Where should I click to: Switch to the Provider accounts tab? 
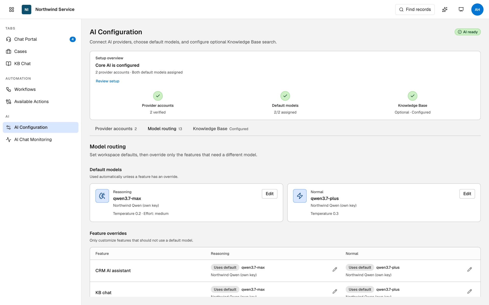click(116, 129)
